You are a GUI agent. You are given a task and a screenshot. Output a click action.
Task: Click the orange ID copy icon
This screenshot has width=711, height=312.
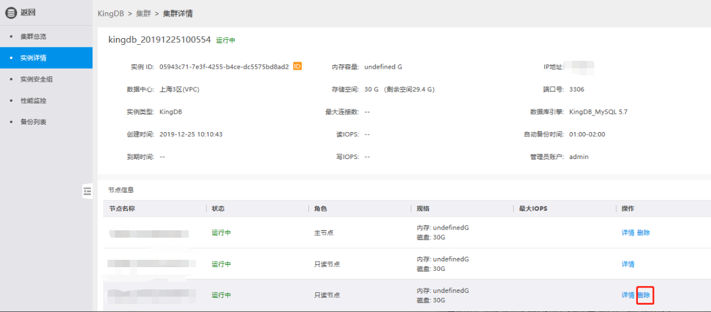(x=297, y=66)
